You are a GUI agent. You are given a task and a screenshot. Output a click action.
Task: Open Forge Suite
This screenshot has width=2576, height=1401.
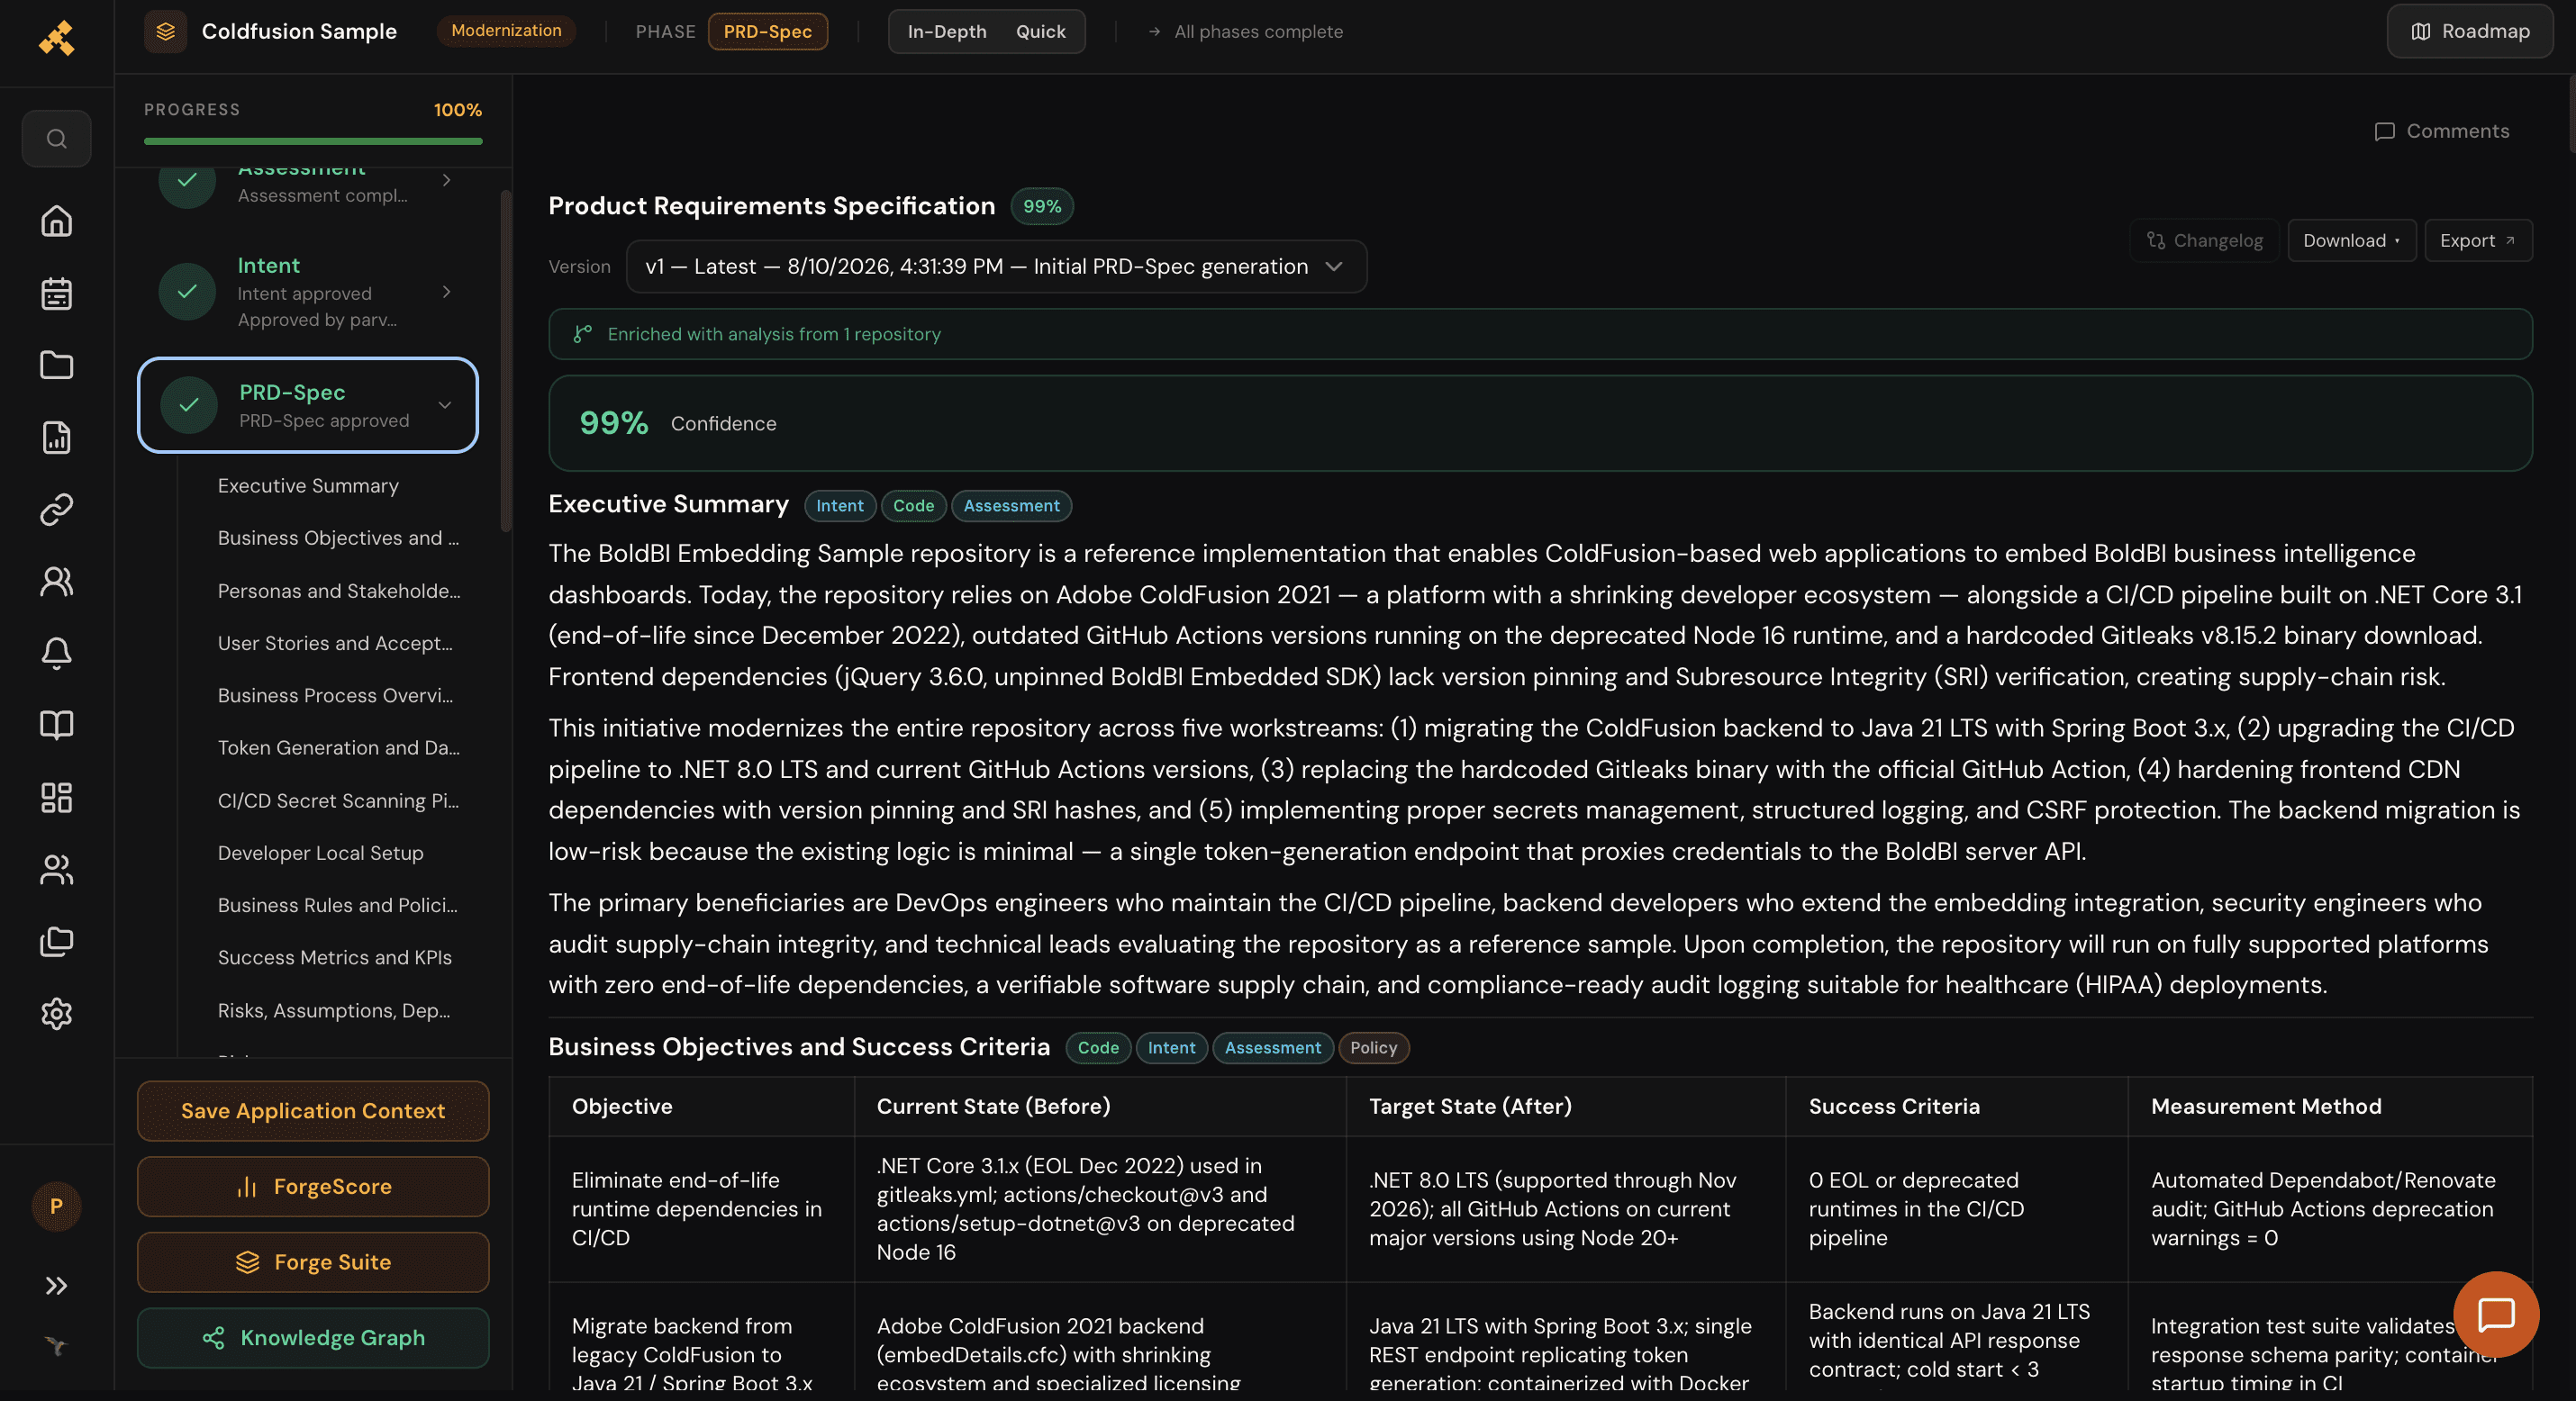[313, 1262]
